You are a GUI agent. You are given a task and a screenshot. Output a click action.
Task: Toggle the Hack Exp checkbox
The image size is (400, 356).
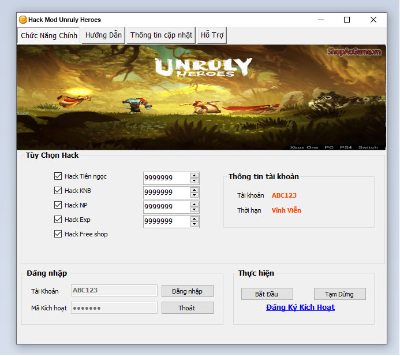(58, 220)
